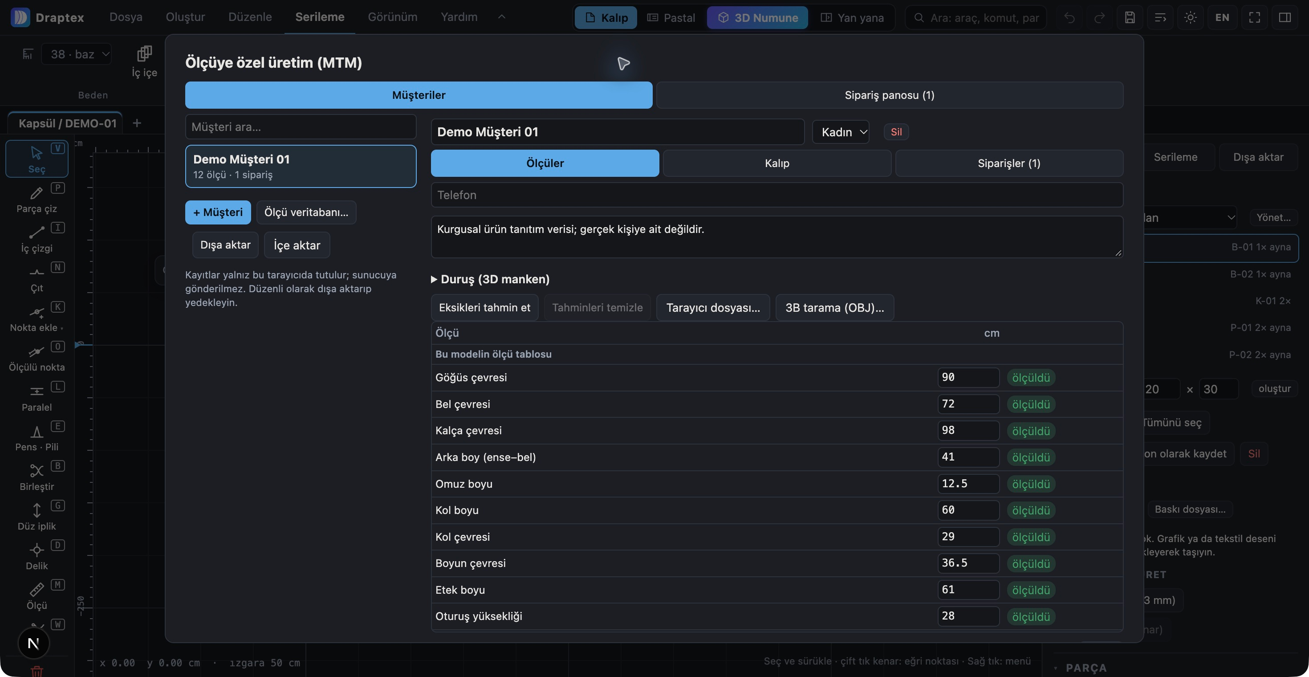This screenshot has width=1309, height=677.
Task: Choose the Pens · Pili dart tool
Action: click(x=37, y=436)
